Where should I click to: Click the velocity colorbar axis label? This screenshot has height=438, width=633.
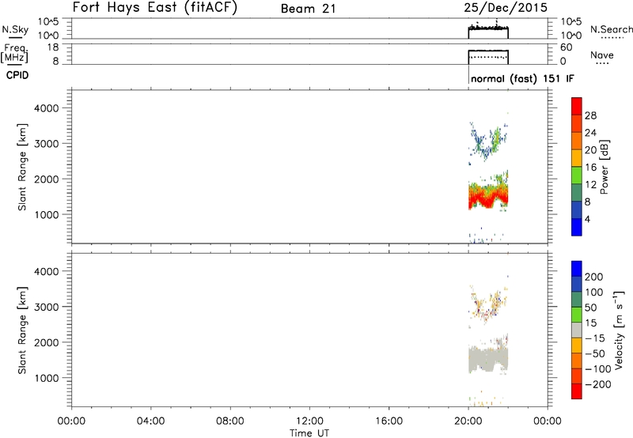click(619, 330)
